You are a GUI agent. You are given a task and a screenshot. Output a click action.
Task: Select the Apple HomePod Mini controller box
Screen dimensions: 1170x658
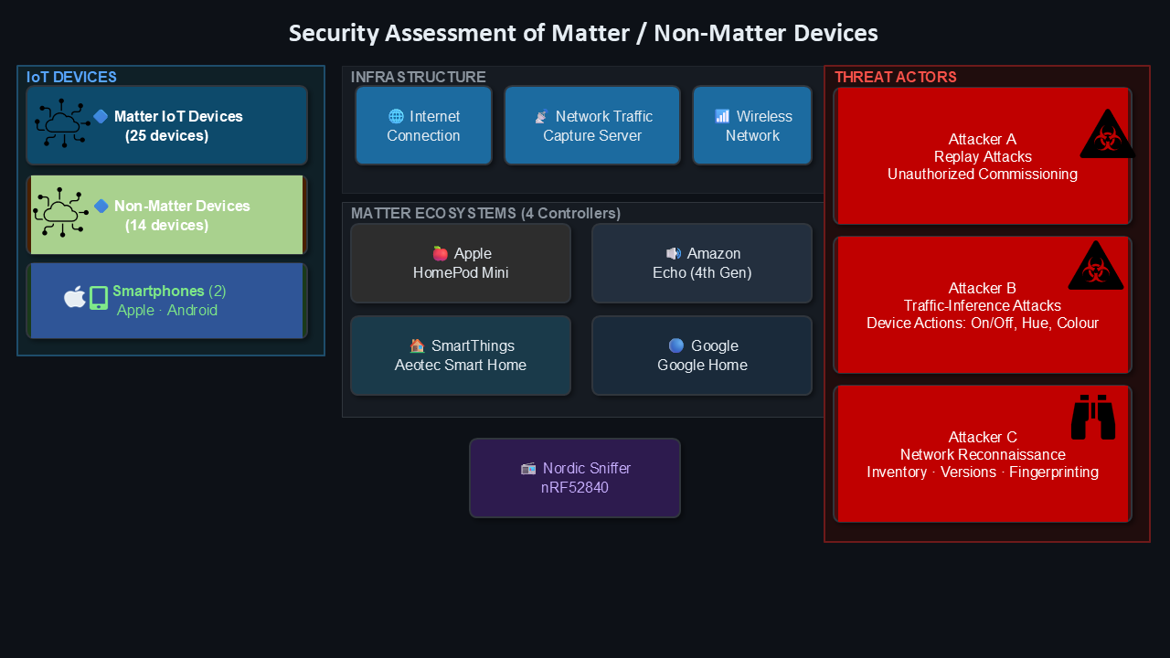click(461, 263)
